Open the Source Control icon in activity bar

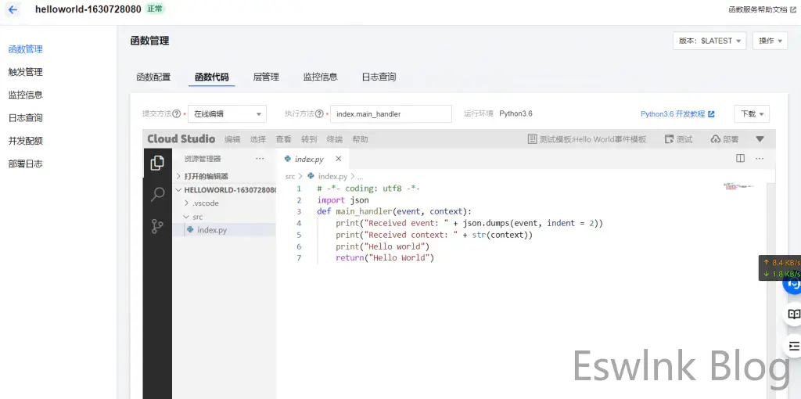[157, 226]
